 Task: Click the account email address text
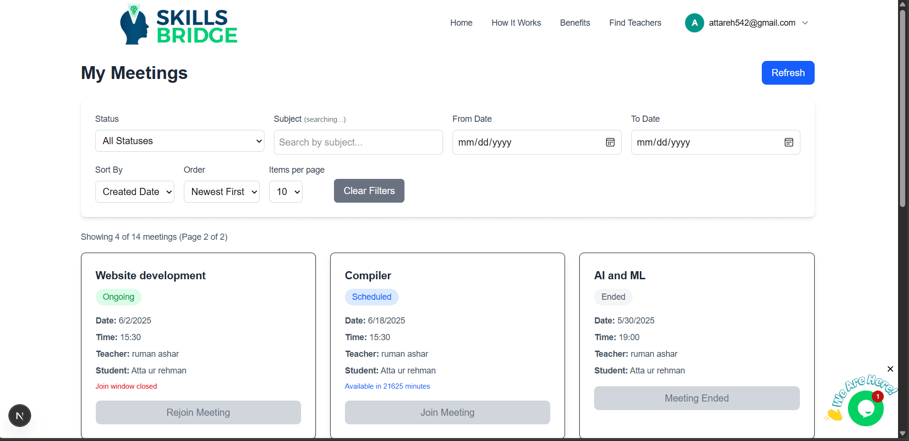(x=752, y=23)
